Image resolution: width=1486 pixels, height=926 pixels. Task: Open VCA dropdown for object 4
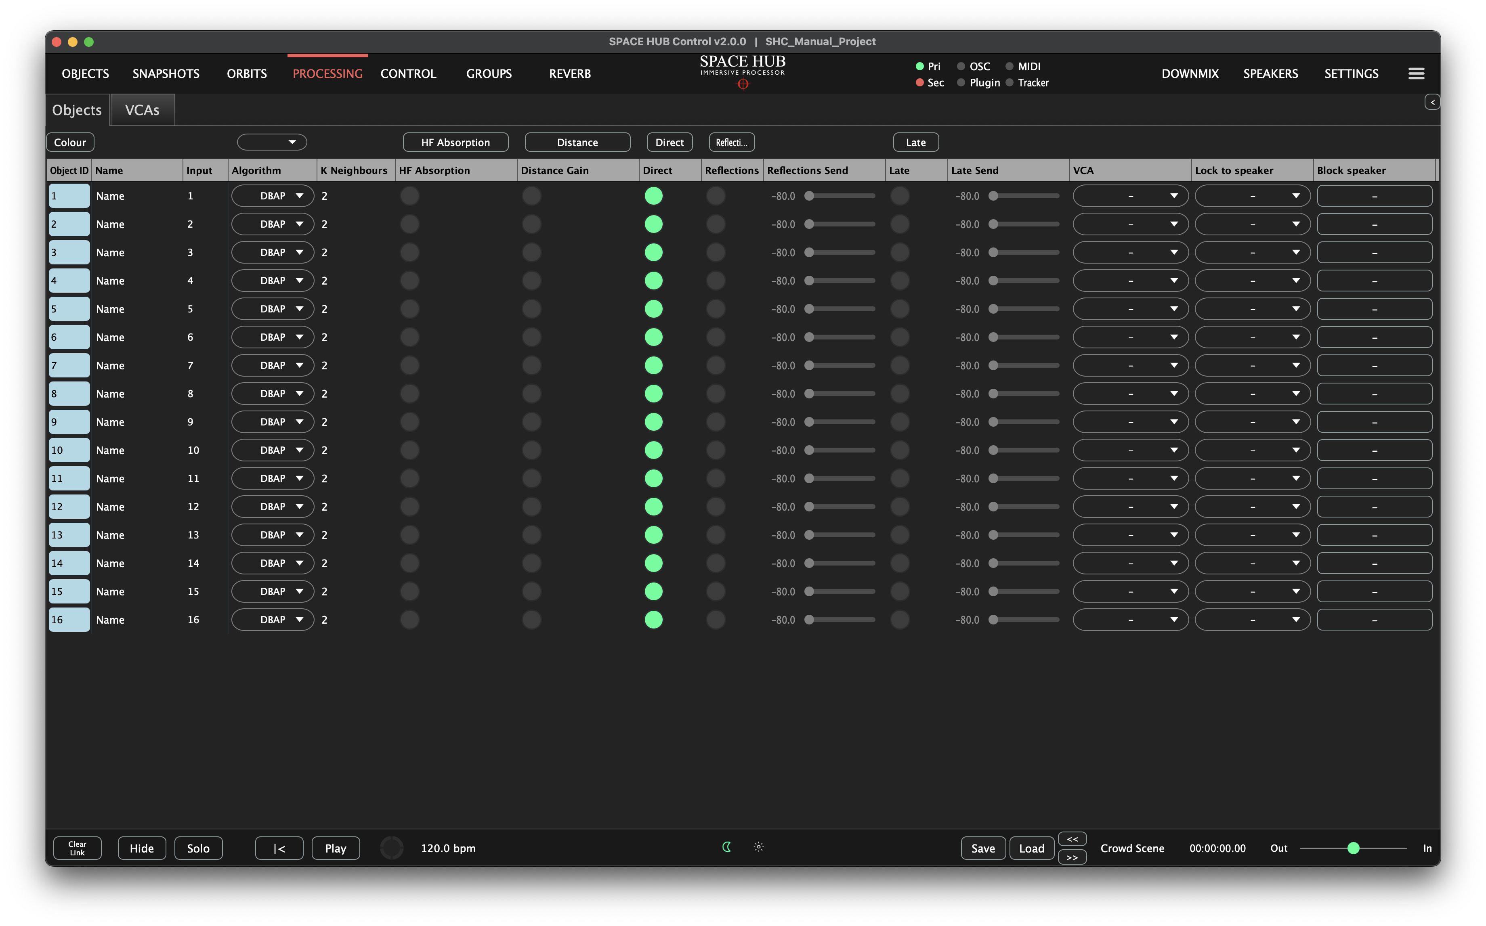1130,281
